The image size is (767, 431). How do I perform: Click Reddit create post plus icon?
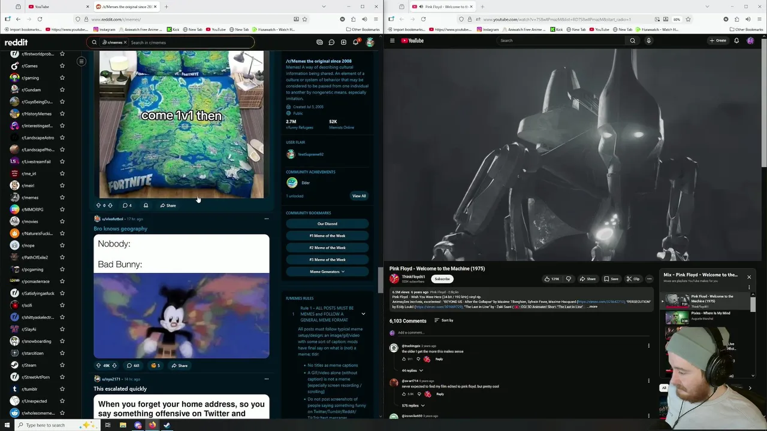[343, 43]
